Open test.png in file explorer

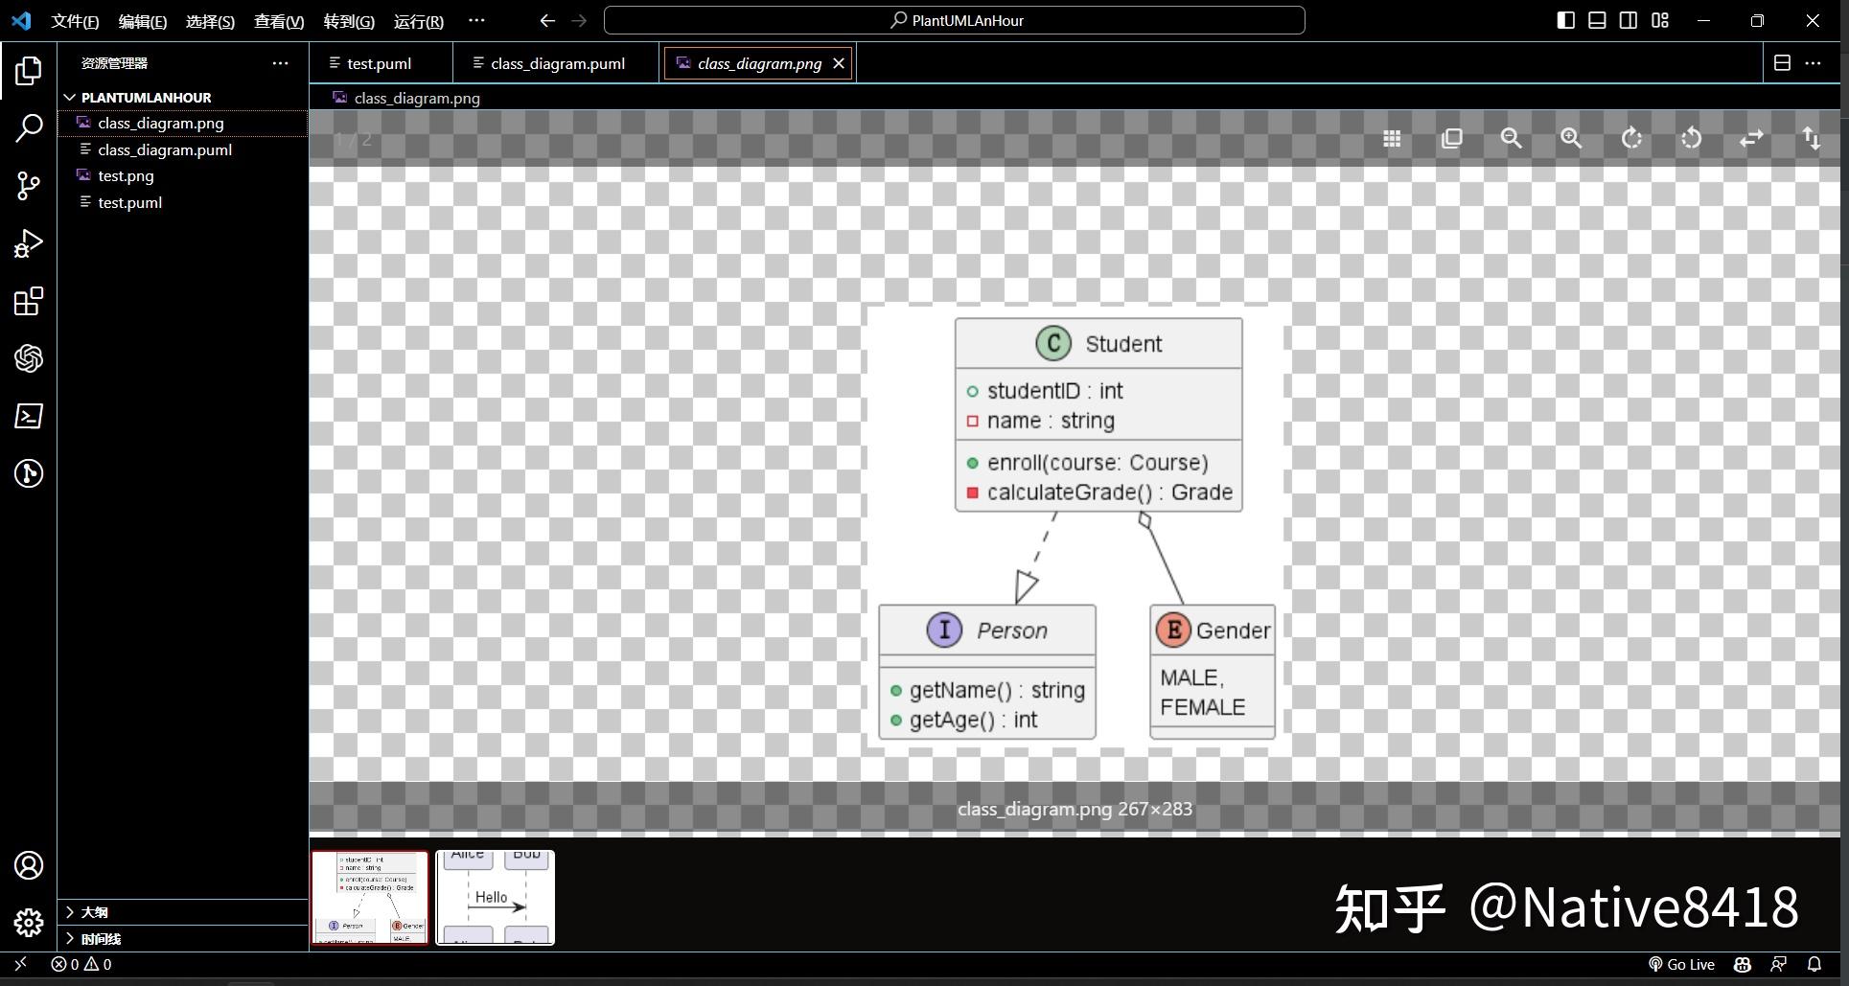pos(182,175)
